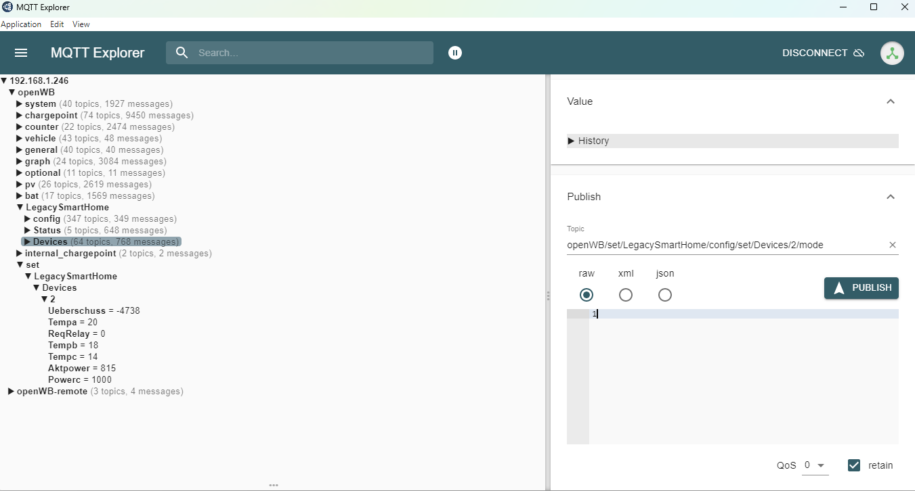This screenshot has width=915, height=491.
Task: Expand the bat topic node
Action: [x=20, y=195]
